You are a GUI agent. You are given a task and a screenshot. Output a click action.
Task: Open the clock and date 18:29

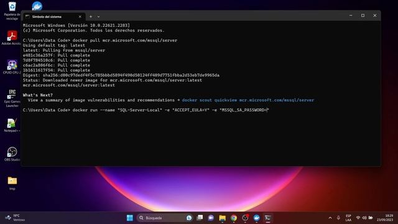[x=385, y=218]
